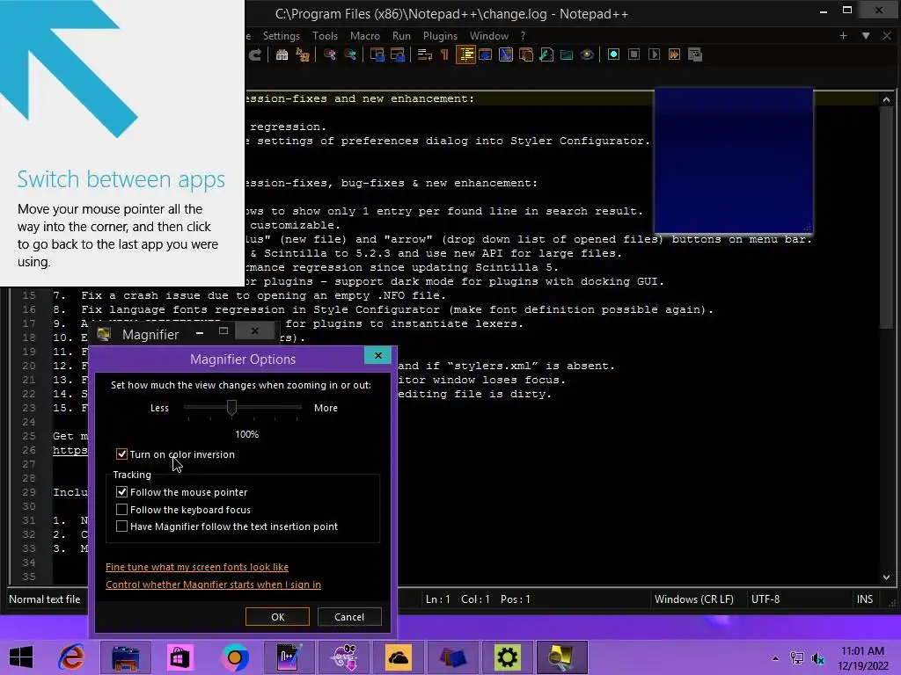Open the OneDrive cloud taskbar icon

point(399,657)
